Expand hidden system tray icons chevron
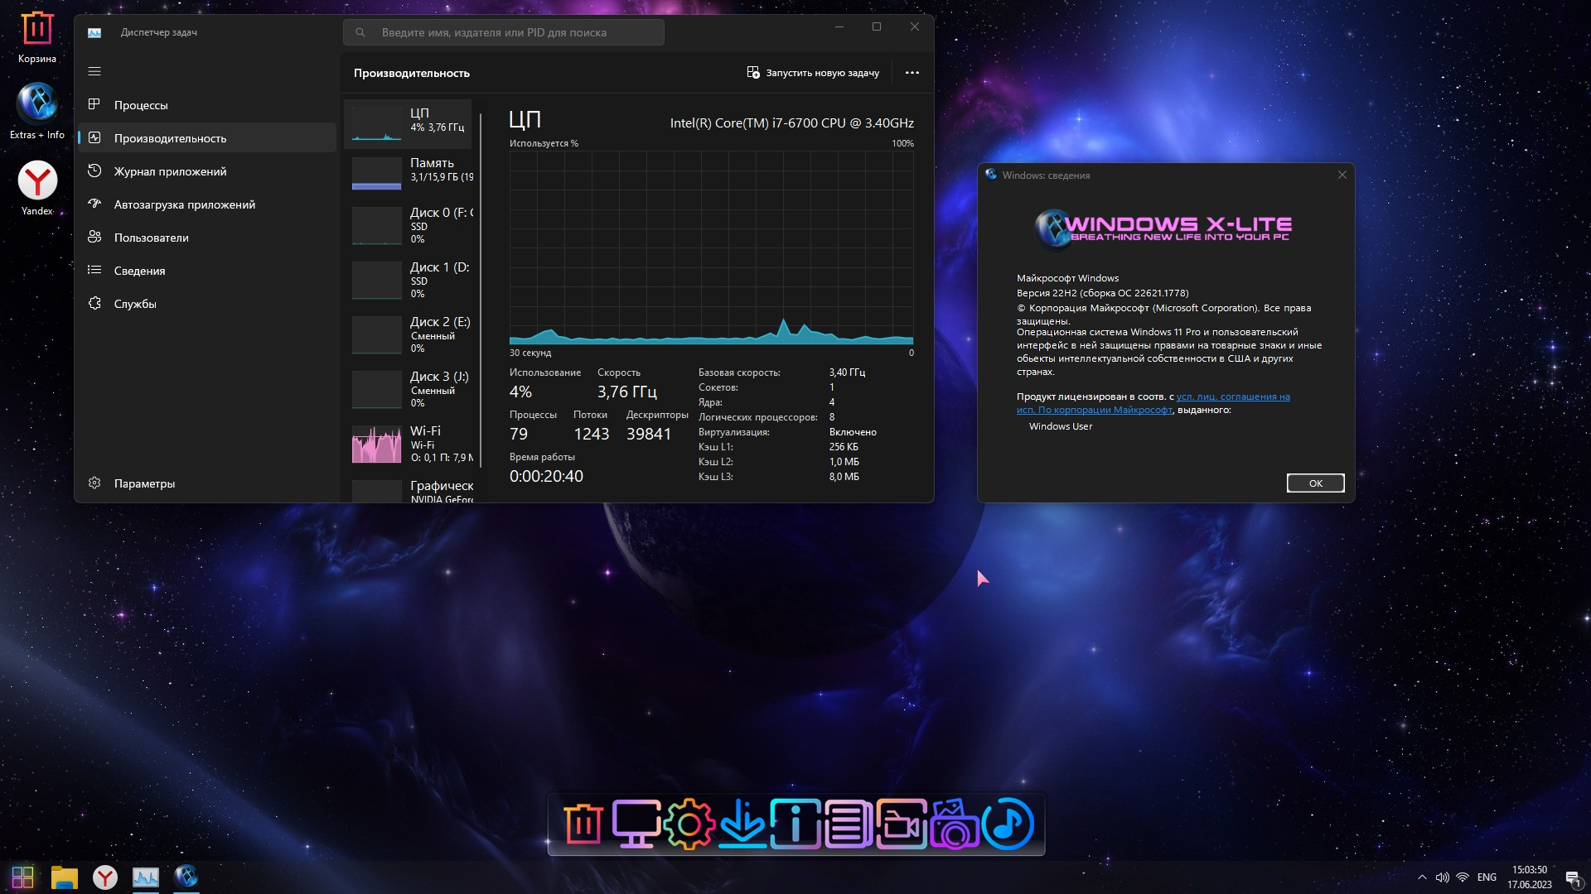 (x=1422, y=877)
